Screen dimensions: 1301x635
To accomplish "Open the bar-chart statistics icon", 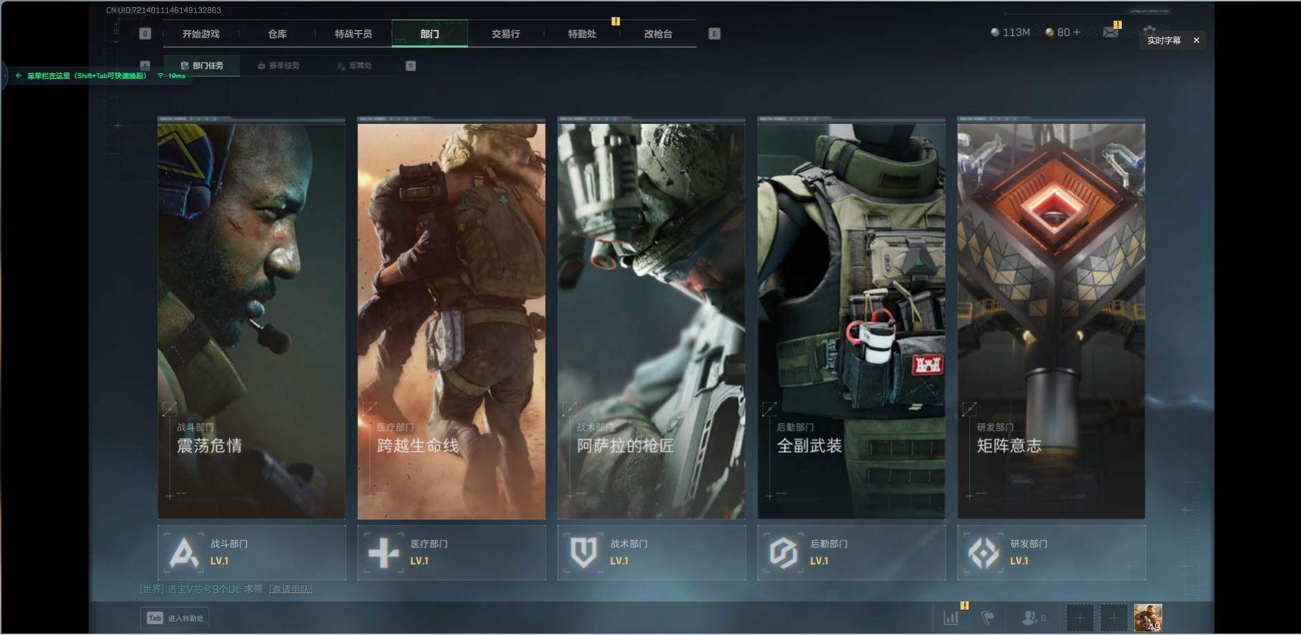I will (x=952, y=617).
